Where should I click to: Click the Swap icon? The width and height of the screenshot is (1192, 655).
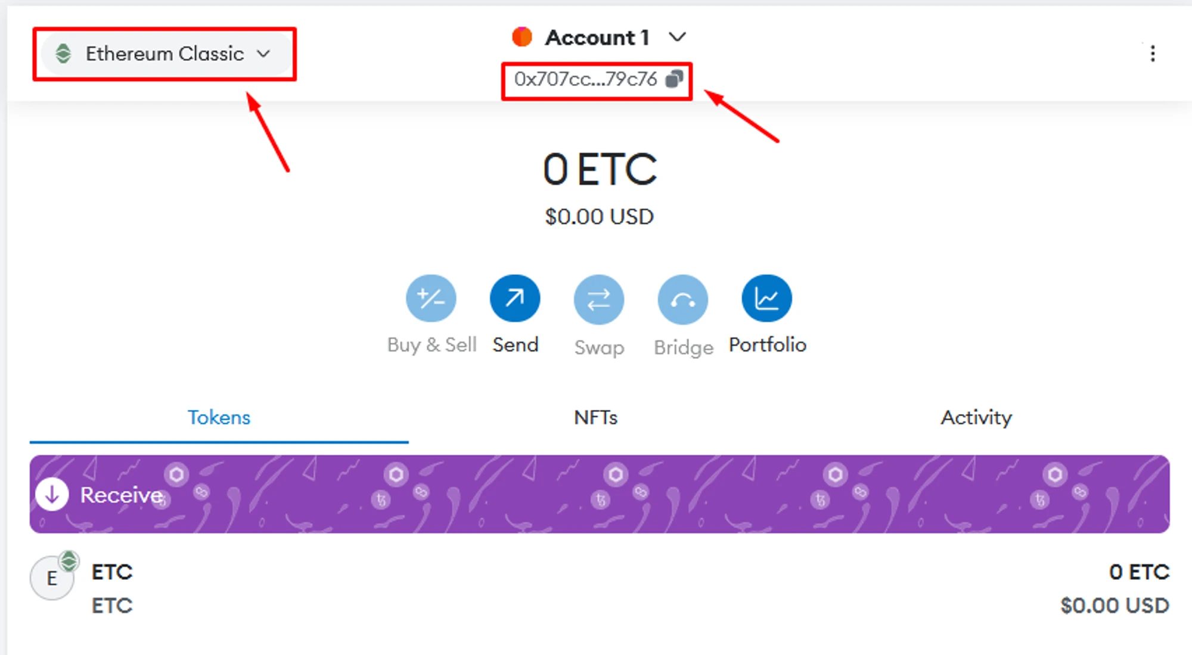click(x=599, y=299)
